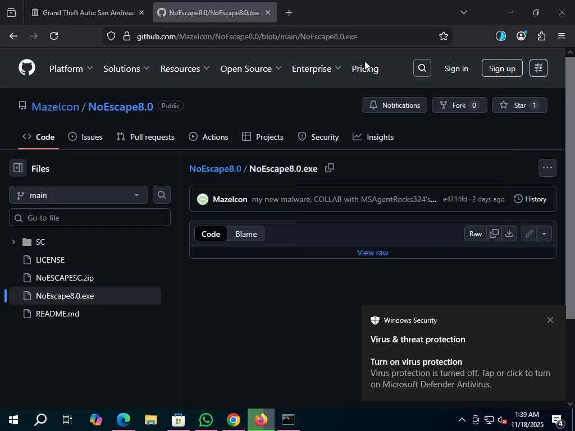Open the Pull requests tab
The image size is (575, 431).
pyautogui.click(x=145, y=137)
